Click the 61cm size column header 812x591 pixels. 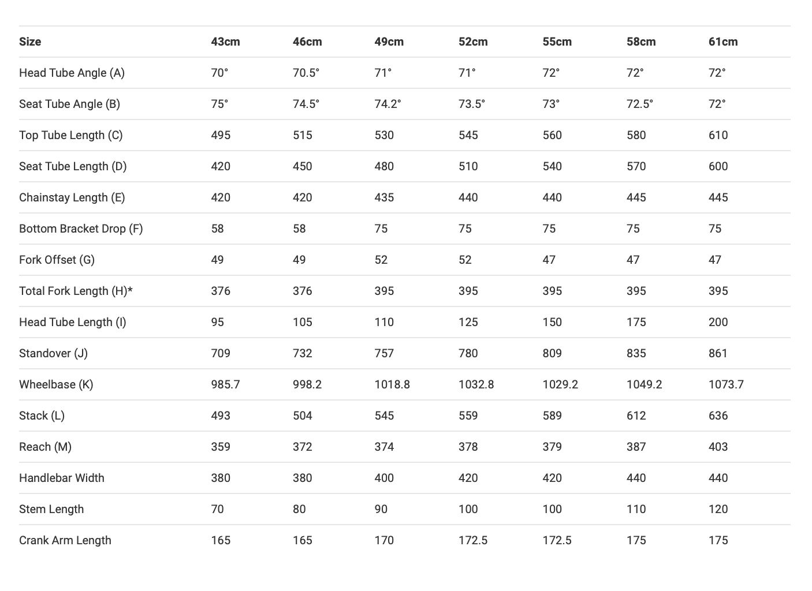(723, 42)
